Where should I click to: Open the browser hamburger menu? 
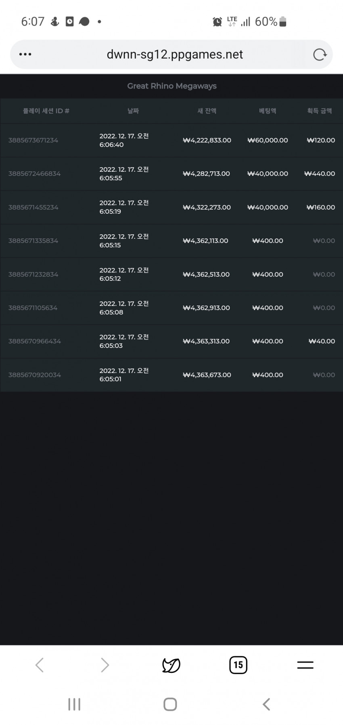coord(305,665)
